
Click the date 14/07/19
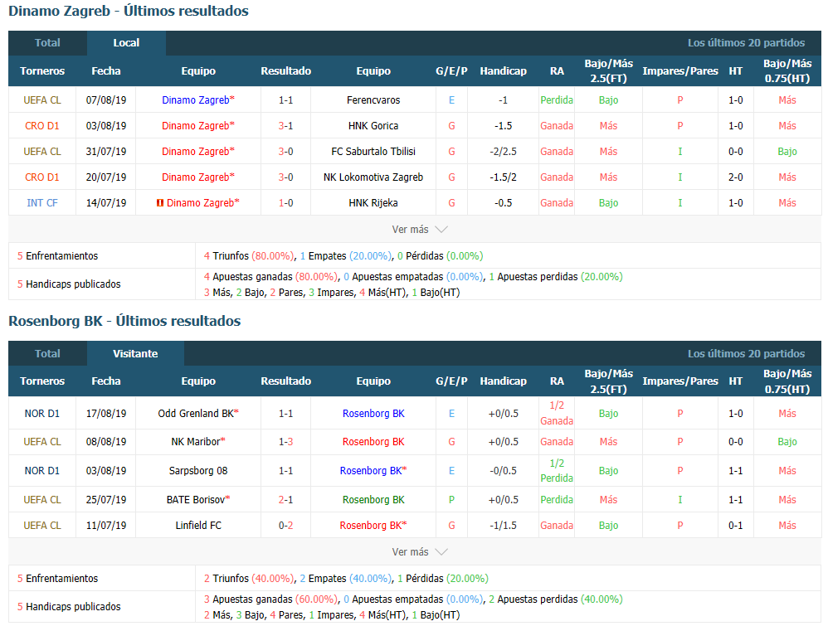pos(106,203)
